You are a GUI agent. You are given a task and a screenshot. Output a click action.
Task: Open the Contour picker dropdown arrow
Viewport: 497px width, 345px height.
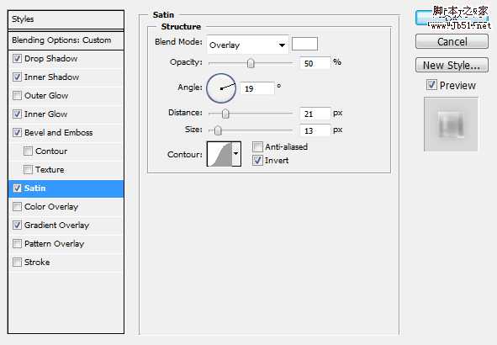tap(236, 154)
